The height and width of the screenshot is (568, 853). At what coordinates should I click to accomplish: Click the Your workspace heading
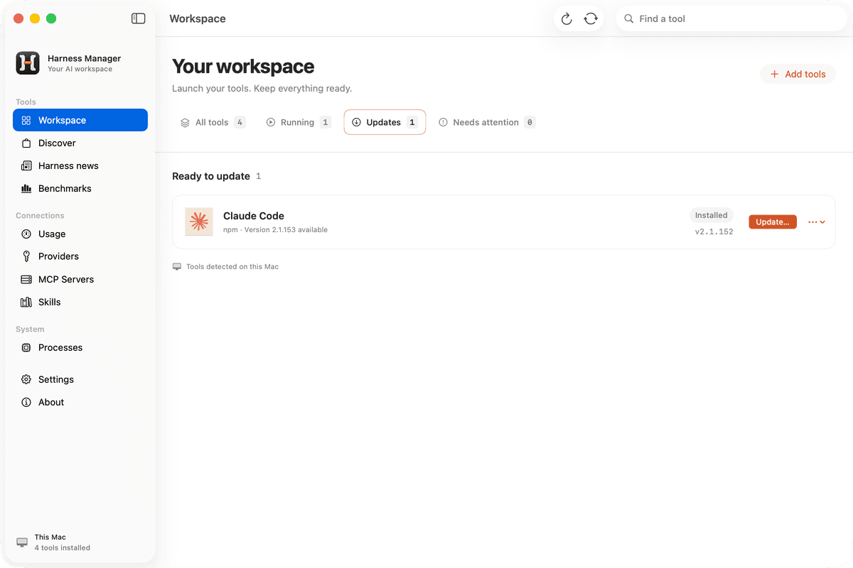click(x=243, y=67)
